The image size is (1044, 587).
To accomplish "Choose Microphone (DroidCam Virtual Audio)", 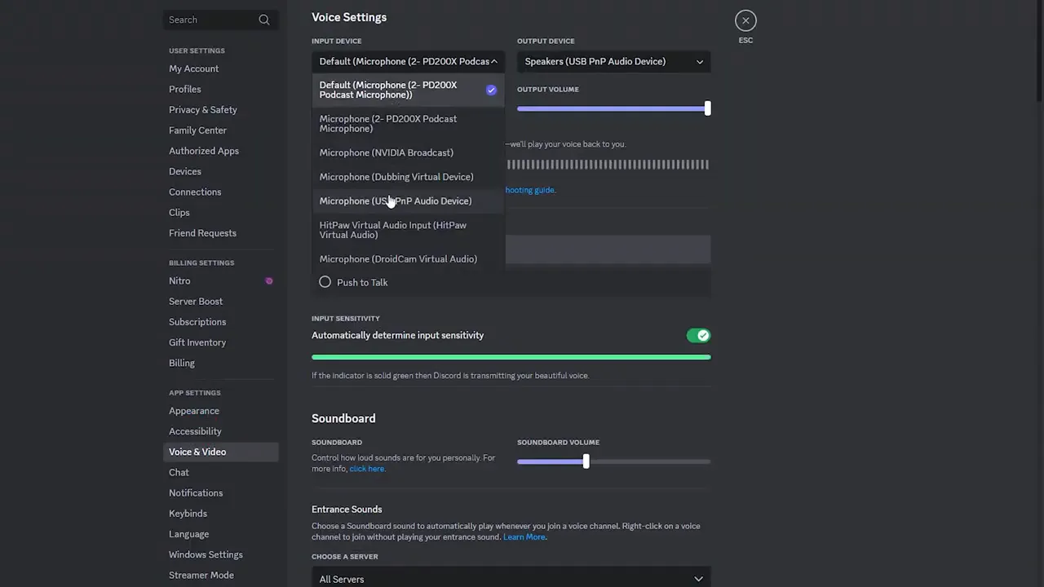I will pos(408,259).
